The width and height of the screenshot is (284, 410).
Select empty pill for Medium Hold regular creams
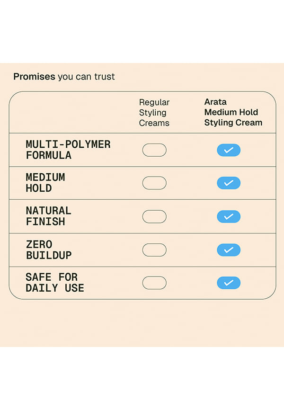pyautogui.click(x=154, y=183)
